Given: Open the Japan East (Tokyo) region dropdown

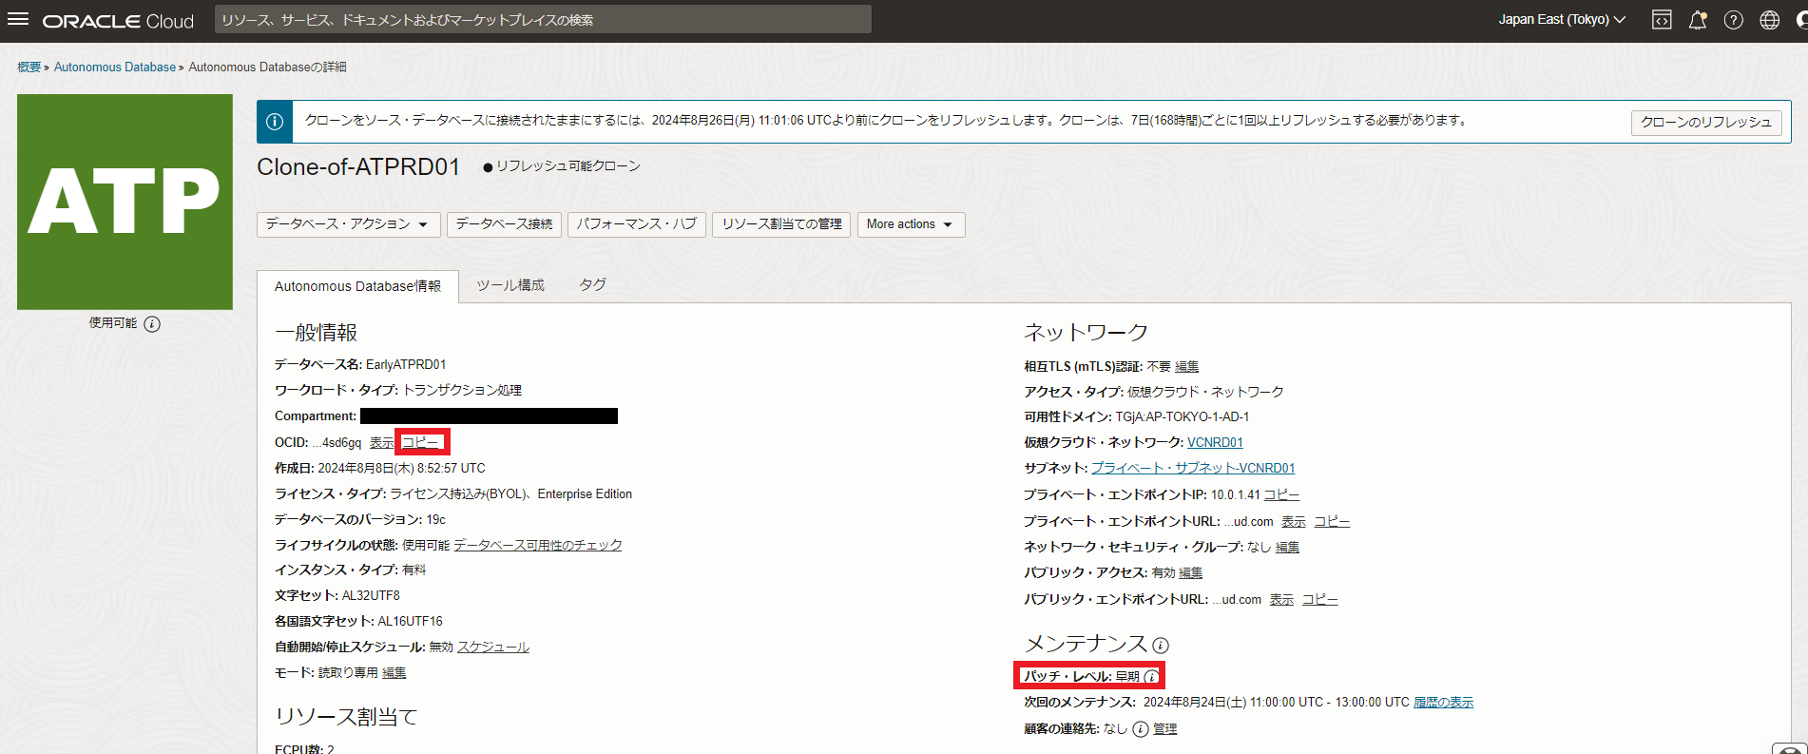Looking at the screenshot, I should [1562, 20].
